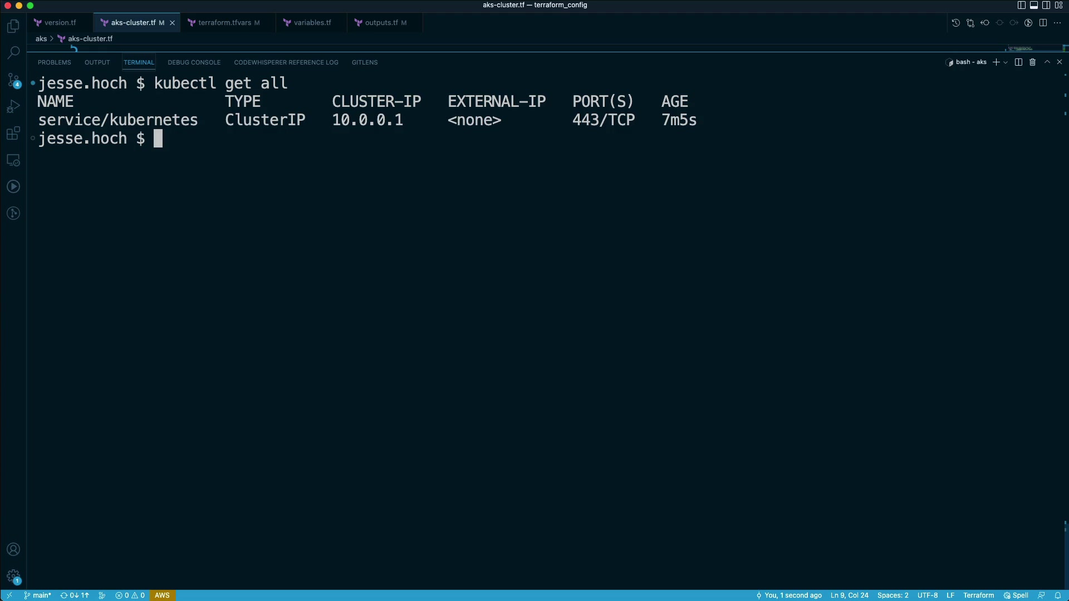Click the main* git branch status item
1069x601 pixels.
click(x=38, y=595)
